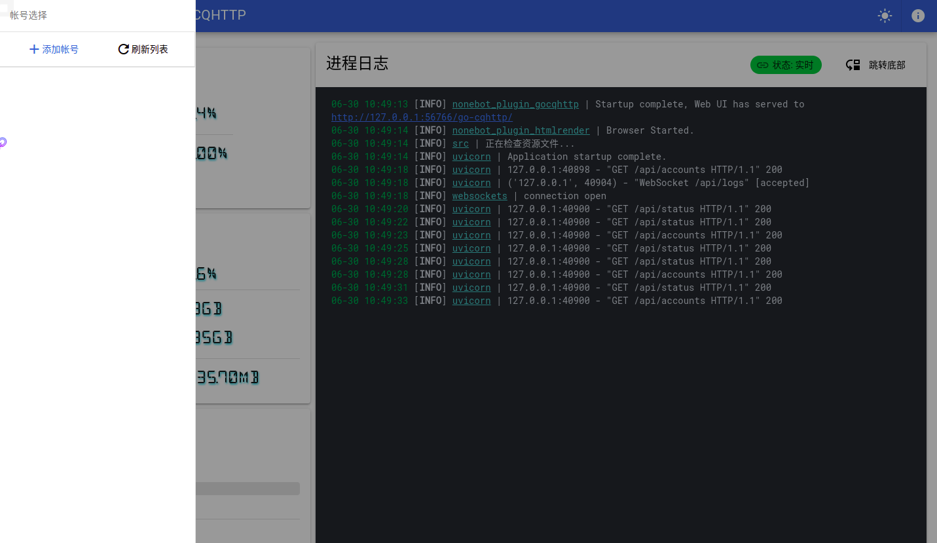This screenshot has height=543, width=937.
Task: Click the 进程日志 panel title
Action: tap(357, 63)
